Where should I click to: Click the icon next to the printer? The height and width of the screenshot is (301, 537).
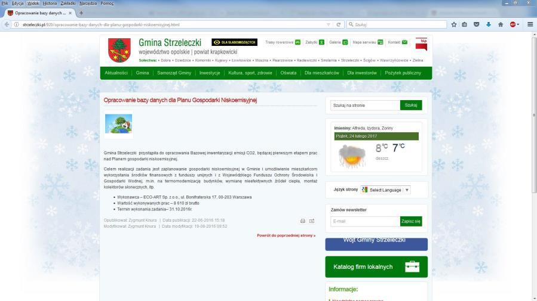312,221
